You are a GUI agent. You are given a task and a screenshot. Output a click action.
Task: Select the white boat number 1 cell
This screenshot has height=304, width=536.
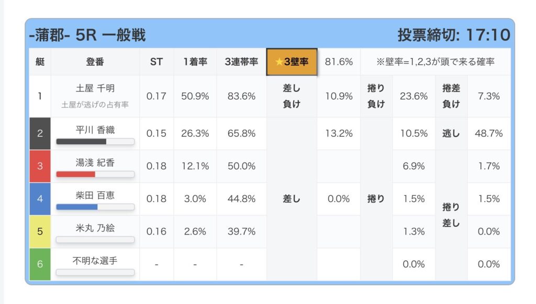point(40,96)
